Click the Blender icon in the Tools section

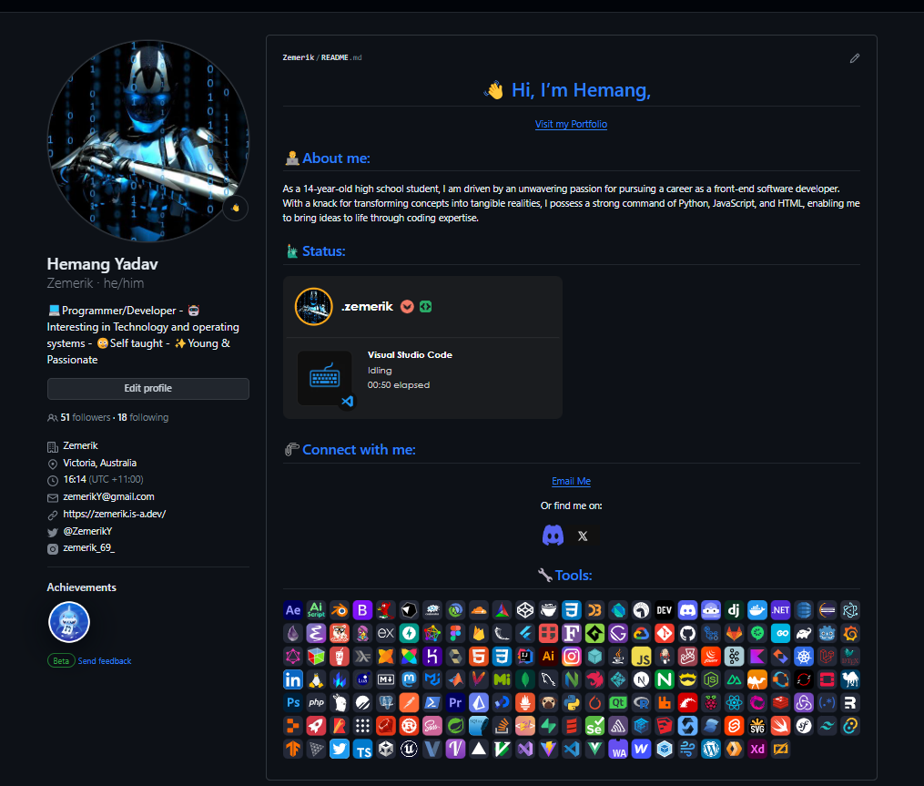point(338,609)
